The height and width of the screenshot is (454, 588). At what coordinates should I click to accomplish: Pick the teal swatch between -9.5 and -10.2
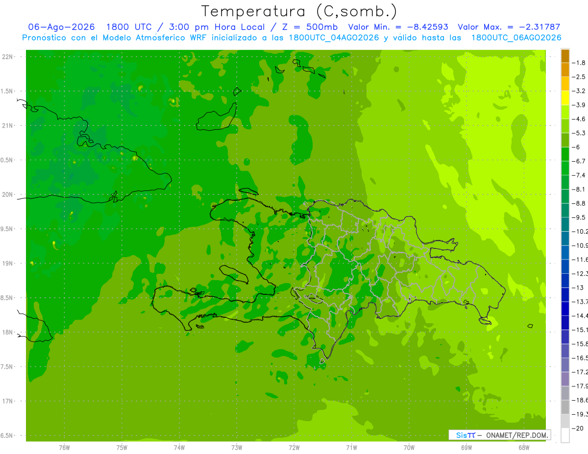tap(565, 224)
